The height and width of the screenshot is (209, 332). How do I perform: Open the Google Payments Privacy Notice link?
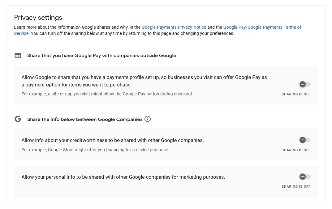tap(174, 27)
